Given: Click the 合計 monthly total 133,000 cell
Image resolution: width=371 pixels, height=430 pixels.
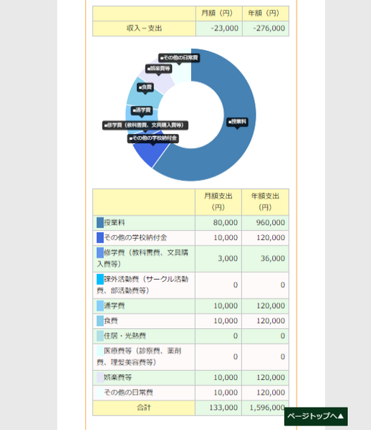Looking at the screenshot, I should 218,408.
